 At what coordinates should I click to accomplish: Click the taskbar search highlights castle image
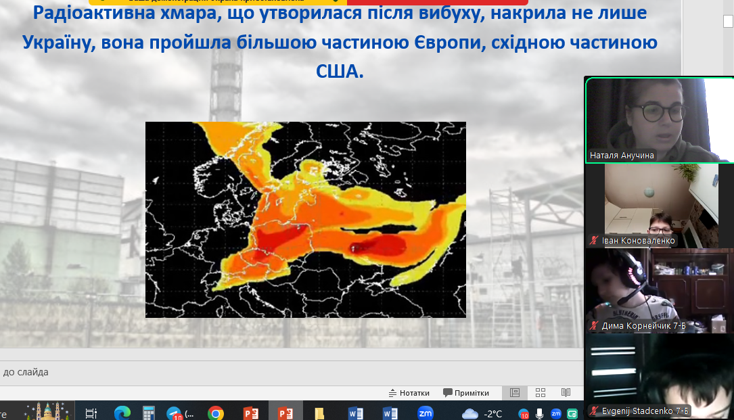point(48,411)
